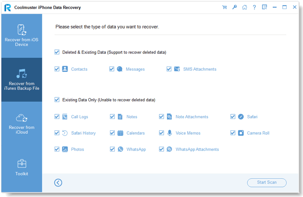This screenshot has height=197, width=303.
Task: Go back with the circled arrow
Action: click(x=58, y=183)
